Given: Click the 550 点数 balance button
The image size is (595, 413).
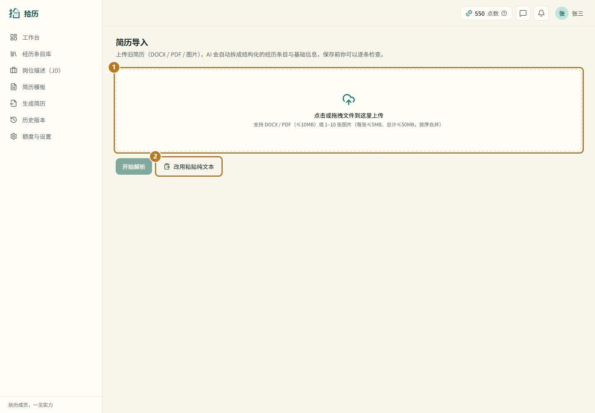Looking at the screenshot, I should [x=486, y=13].
